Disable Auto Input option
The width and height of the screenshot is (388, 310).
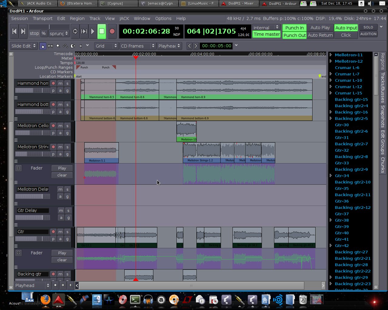pyautogui.click(x=346, y=28)
